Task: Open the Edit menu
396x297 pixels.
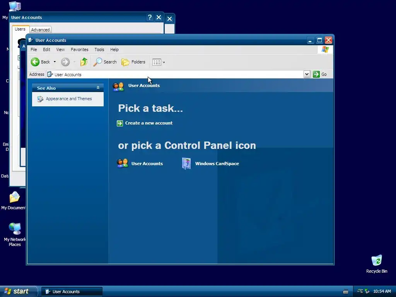Action: 46,49
